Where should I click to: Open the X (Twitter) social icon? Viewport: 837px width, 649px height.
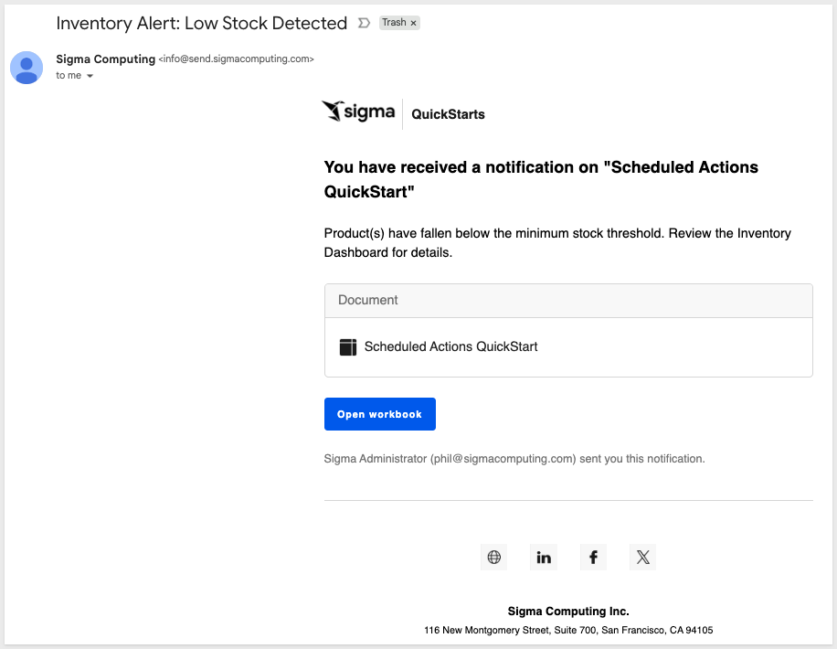[x=642, y=557]
